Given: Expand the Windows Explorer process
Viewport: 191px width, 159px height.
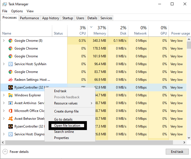Looking at the screenshot, I should 4,95.
